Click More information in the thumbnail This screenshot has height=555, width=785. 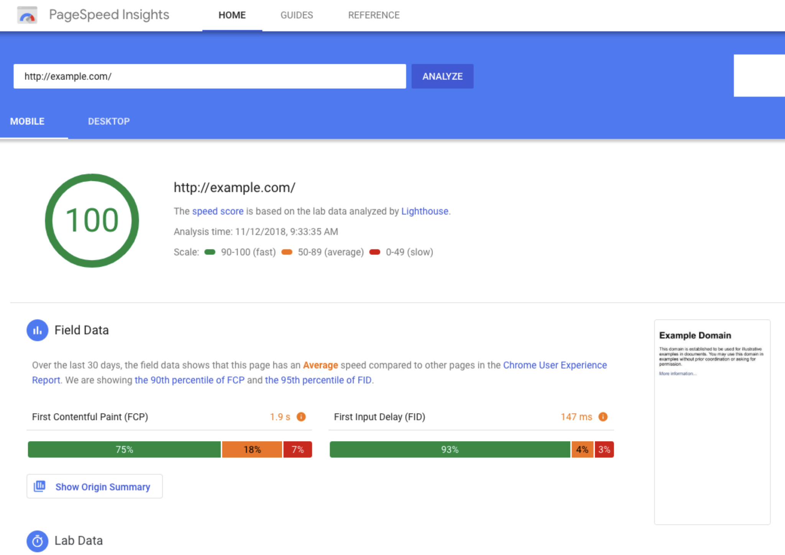tap(678, 373)
